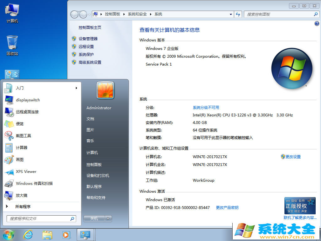
Task: Launch Magnifier (放大镜) from Start menu
Action: 9,195
